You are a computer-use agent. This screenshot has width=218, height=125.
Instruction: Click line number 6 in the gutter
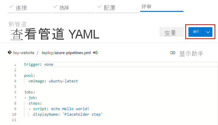pos(15,92)
